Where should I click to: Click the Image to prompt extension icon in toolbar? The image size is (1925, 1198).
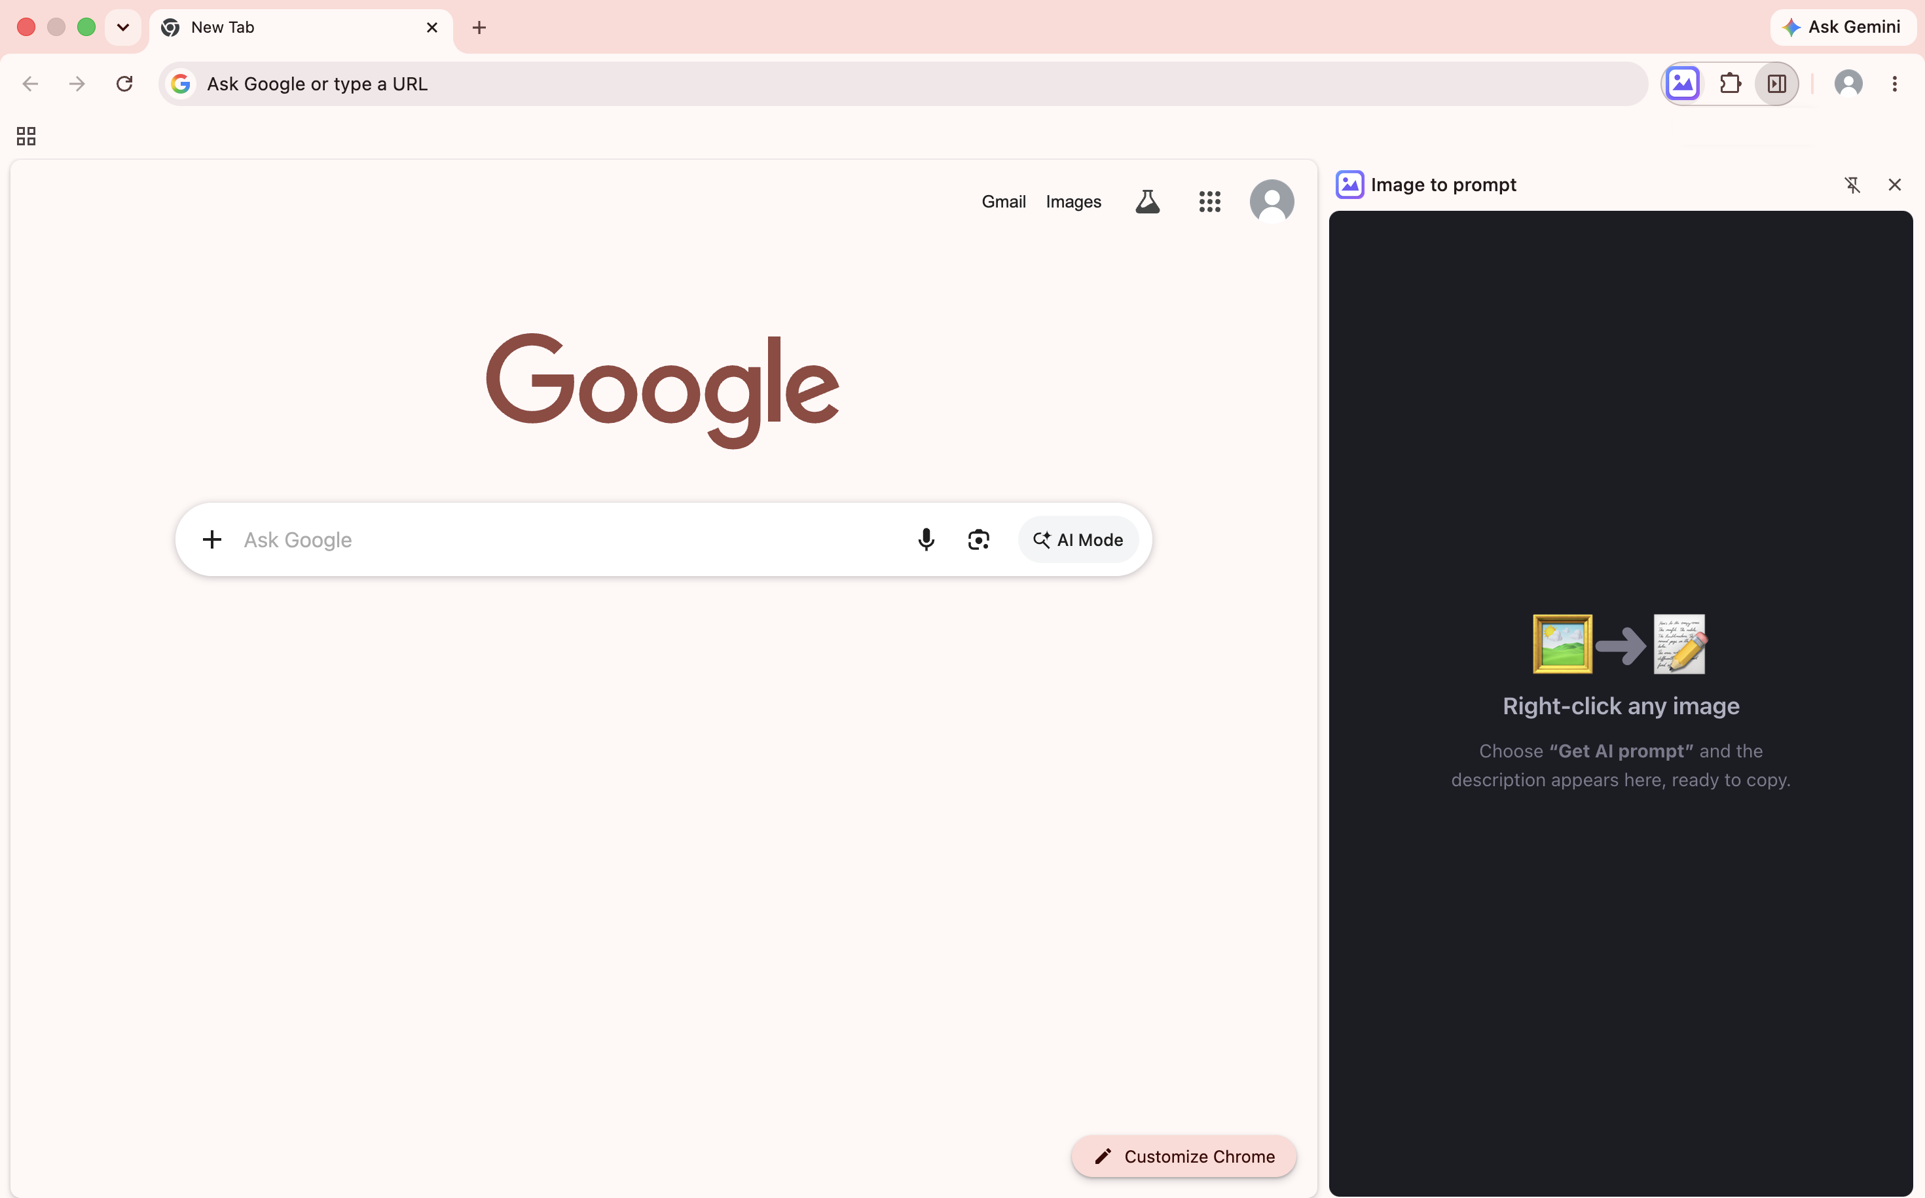point(1683,83)
